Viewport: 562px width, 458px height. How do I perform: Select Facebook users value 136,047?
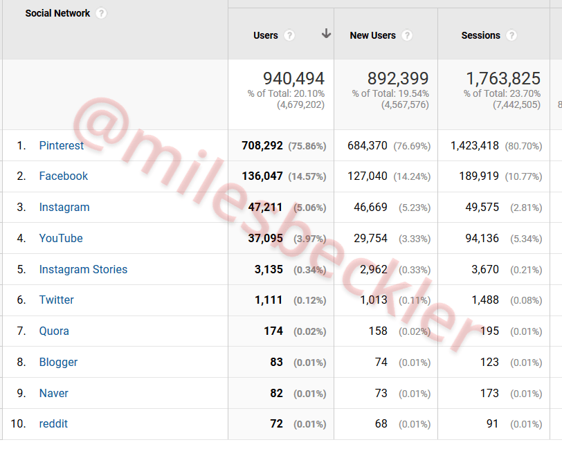[x=262, y=176]
